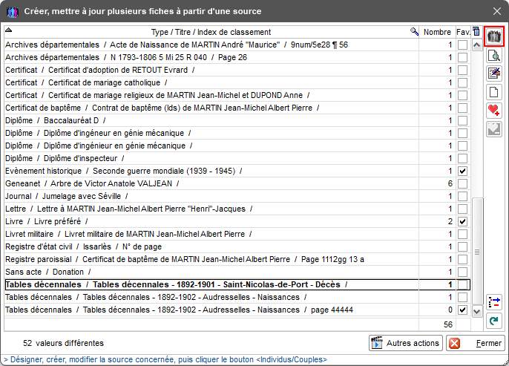Viewport: 509px width, 366px height.
Task: Select Certificat d'adoption de RETOUT Evrard row
Action: point(211,70)
